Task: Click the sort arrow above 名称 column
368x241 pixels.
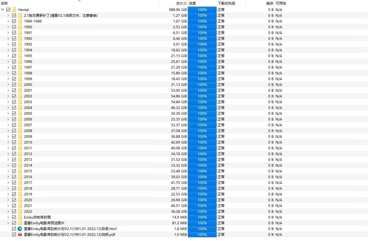Action: pos(79,1)
